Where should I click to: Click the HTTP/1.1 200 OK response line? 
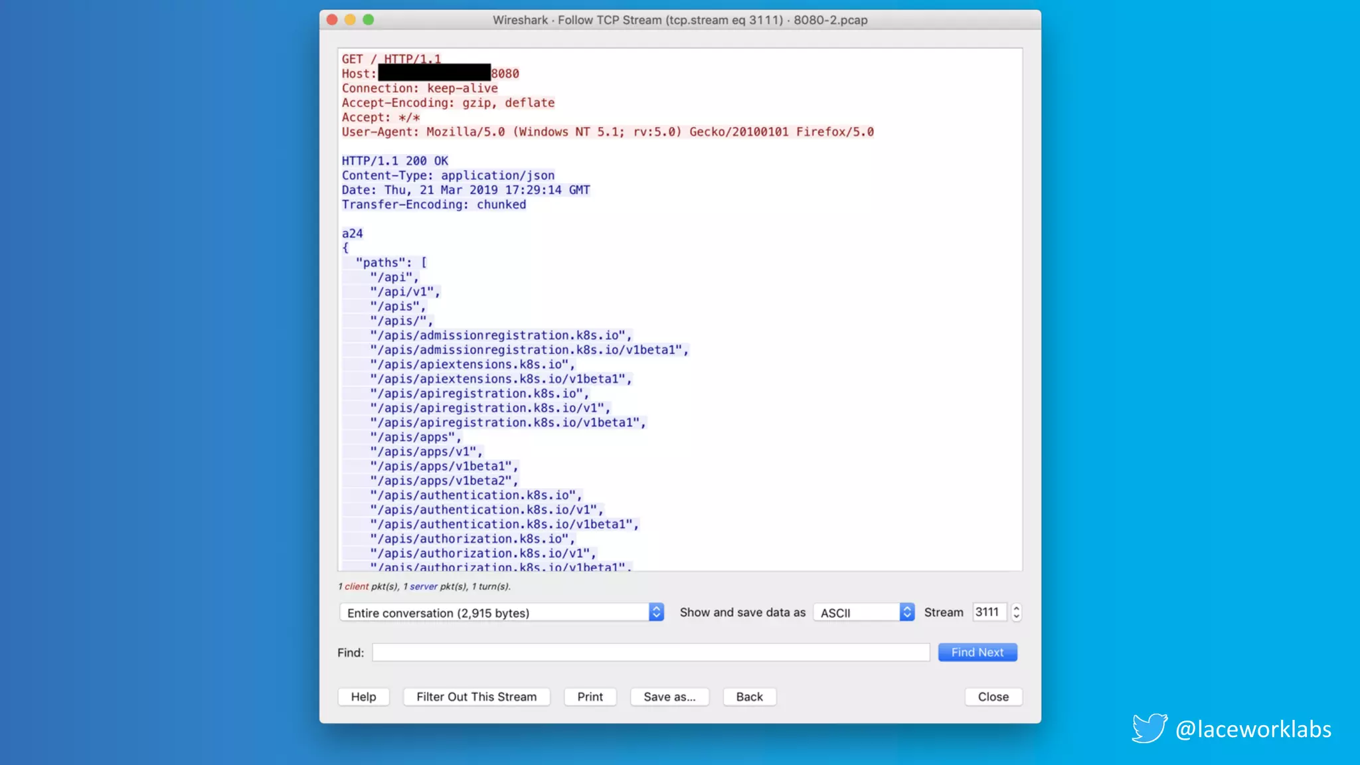394,161
